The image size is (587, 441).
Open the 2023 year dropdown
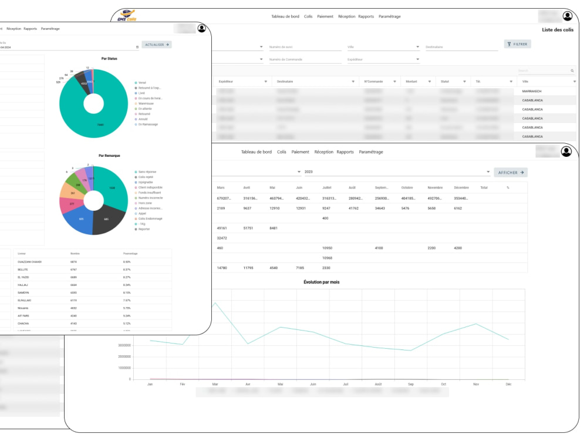point(397,172)
